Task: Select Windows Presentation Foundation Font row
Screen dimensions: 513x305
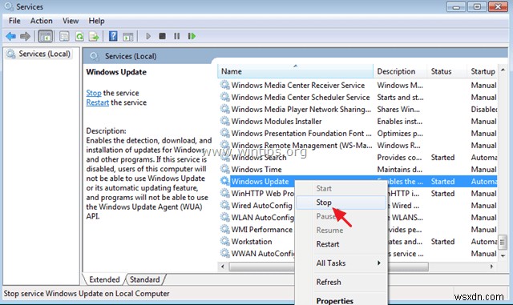Action: click(x=357, y=134)
